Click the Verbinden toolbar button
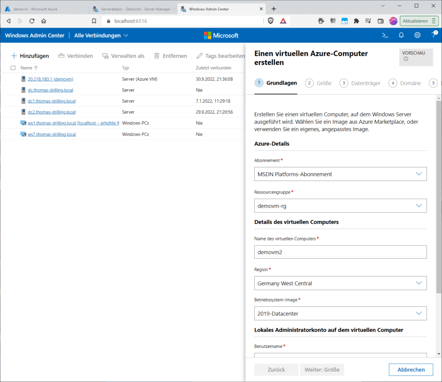 coord(75,56)
